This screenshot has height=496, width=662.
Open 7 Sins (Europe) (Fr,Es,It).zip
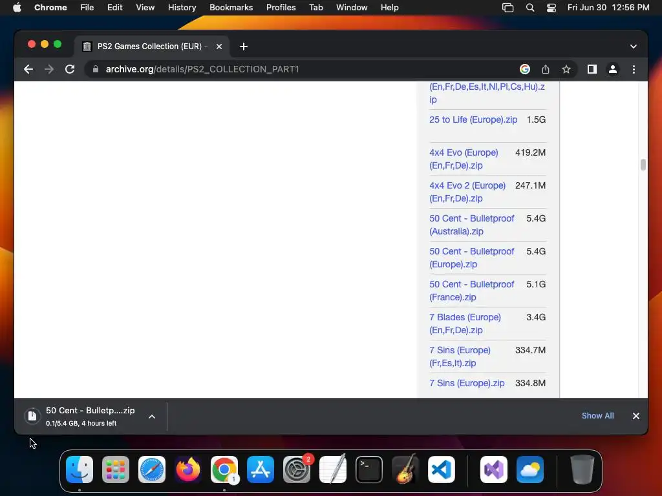coord(460,356)
